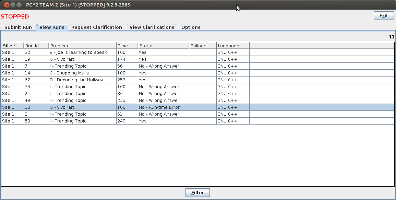
Task: Open the Options tab
Action: 191,27
